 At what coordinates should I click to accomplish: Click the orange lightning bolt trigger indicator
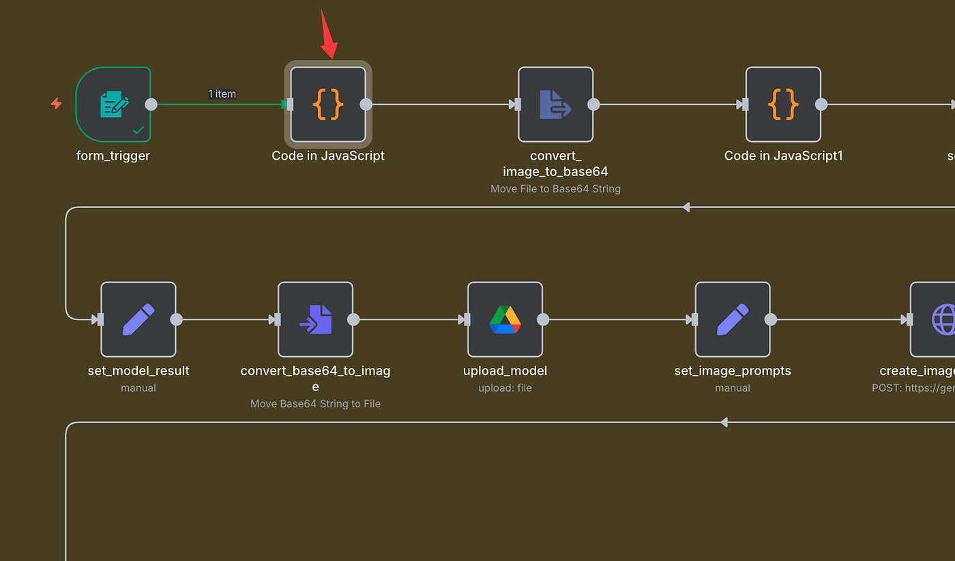click(57, 104)
